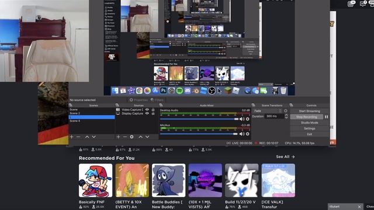Click the Mic/Aux volume slider
Screen dimensions: 374x210
coord(199,134)
